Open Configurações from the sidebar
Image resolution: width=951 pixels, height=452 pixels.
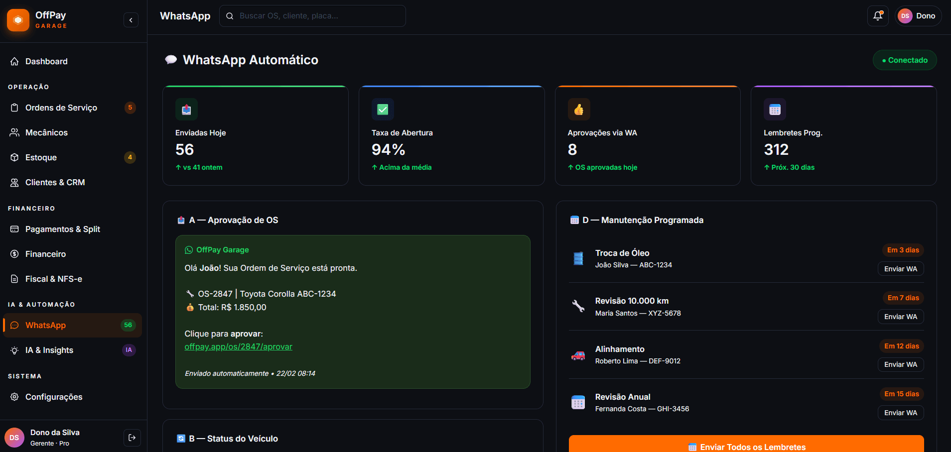click(x=54, y=397)
